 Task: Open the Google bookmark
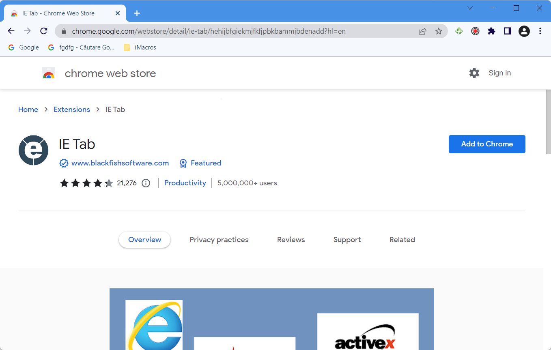pos(24,47)
